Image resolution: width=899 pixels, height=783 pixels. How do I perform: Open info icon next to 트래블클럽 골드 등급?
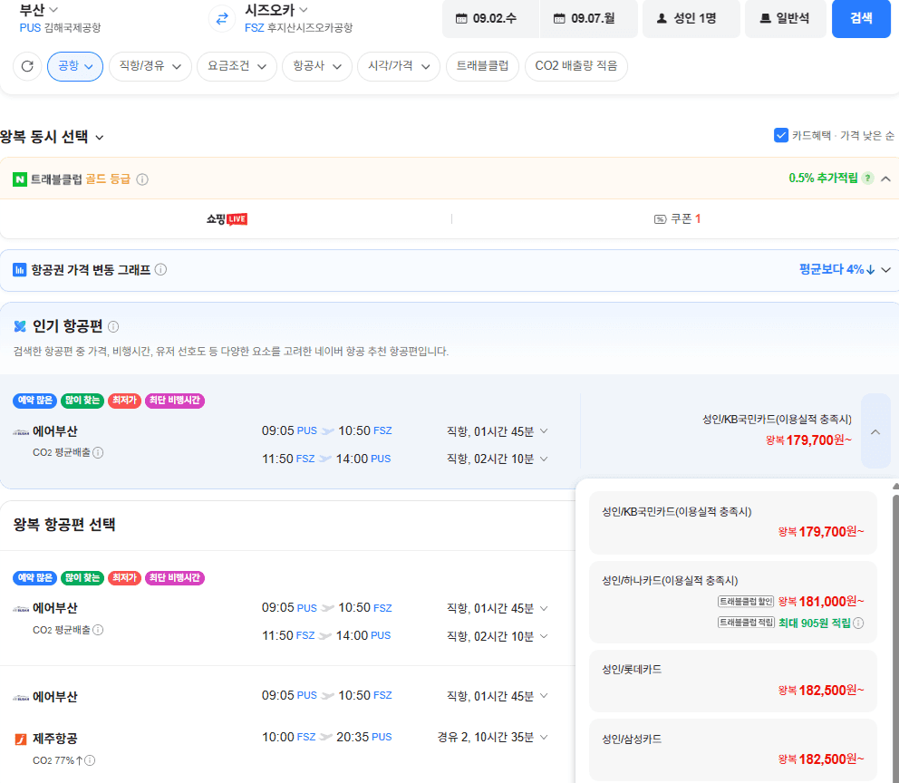click(142, 179)
